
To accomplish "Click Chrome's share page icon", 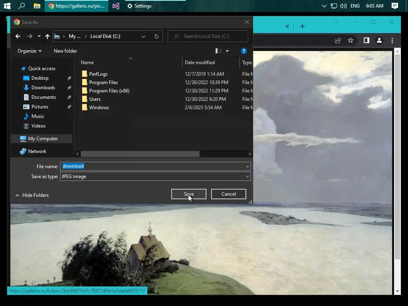I will click(338, 40).
